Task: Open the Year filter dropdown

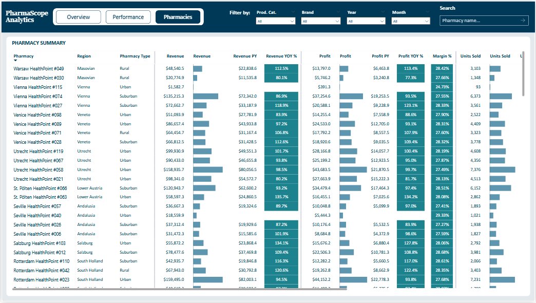Action: pos(366,21)
